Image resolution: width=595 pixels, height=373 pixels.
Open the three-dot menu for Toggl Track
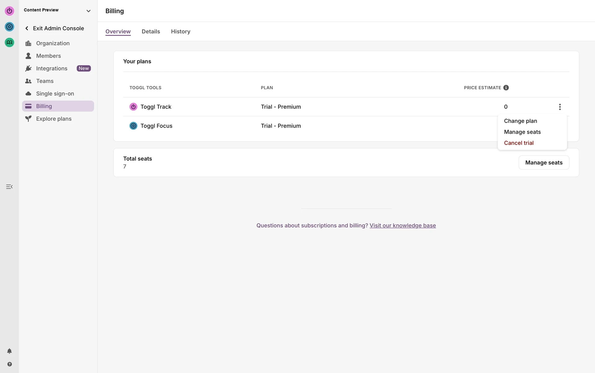pyautogui.click(x=560, y=107)
